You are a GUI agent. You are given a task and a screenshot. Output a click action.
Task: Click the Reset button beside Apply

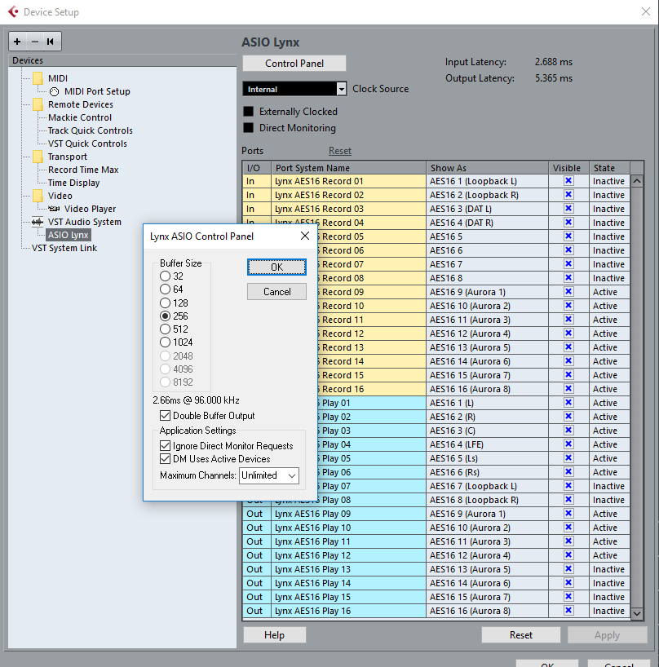(520, 635)
